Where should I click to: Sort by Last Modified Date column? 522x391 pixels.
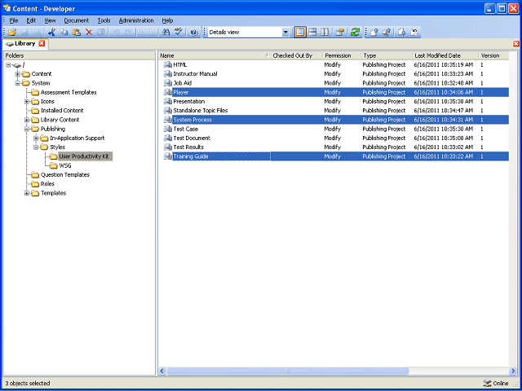(x=446, y=55)
